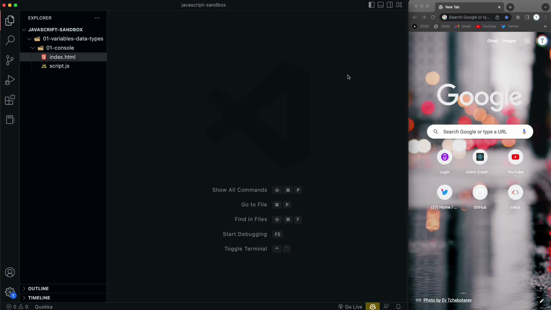The image size is (551, 310).
Task: Expand the TIMELINE section
Action: pos(39,298)
